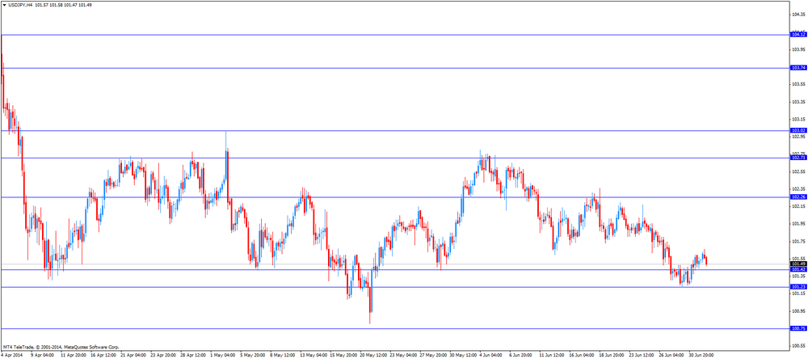This screenshot has width=808, height=359.
Task: Select the 104.12 horizontal line price label
Action: pyautogui.click(x=798, y=35)
